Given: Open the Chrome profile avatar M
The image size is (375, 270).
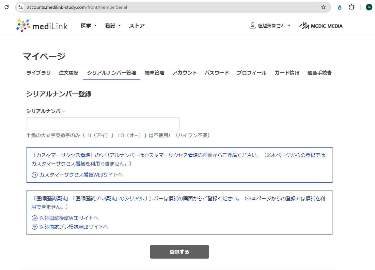Looking at the screenshot, I should coord(369,7).
